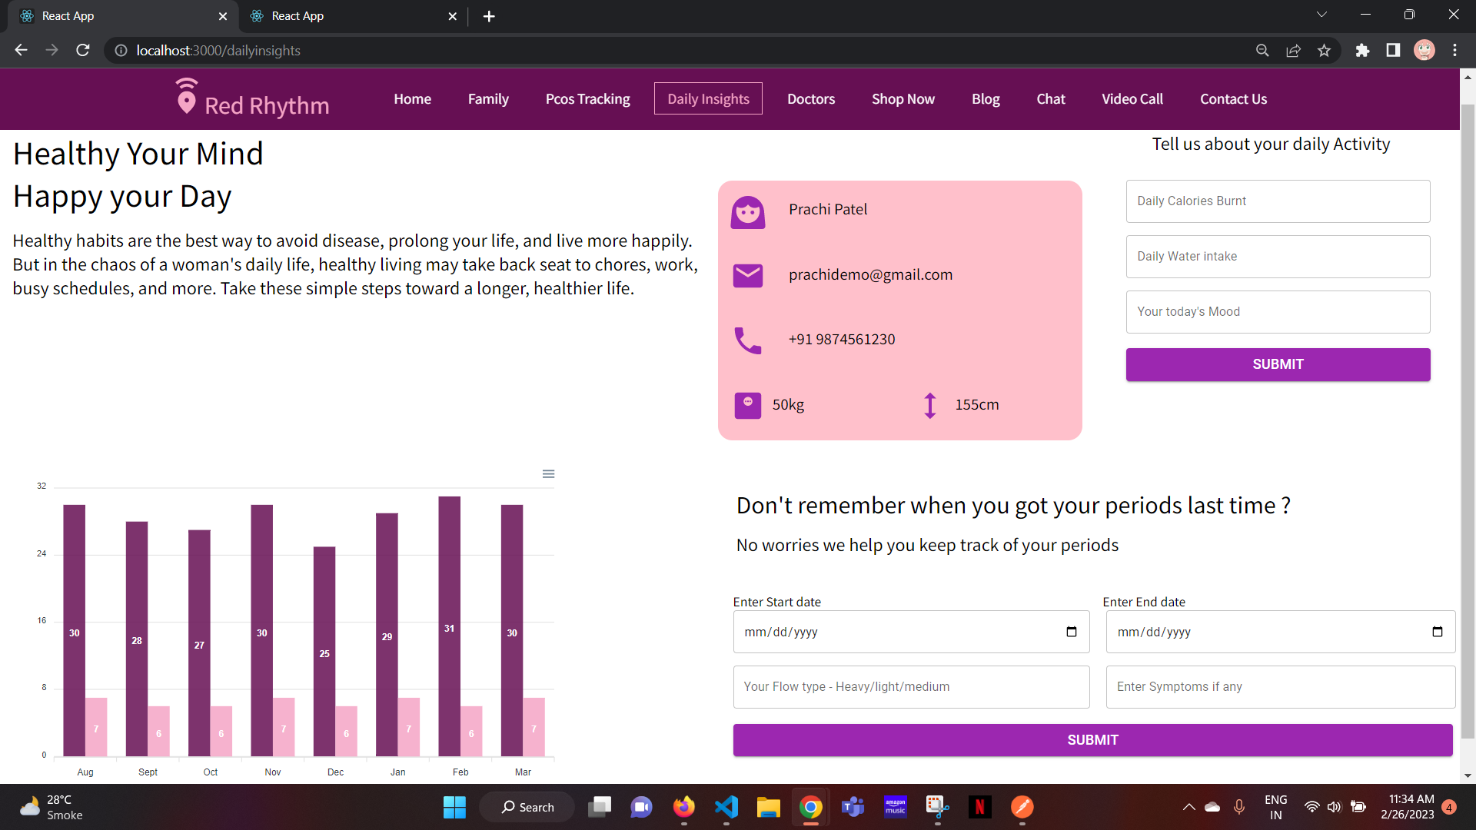
Task: Open the chart hamburger menu icon
Action: [x=548, y=474]
